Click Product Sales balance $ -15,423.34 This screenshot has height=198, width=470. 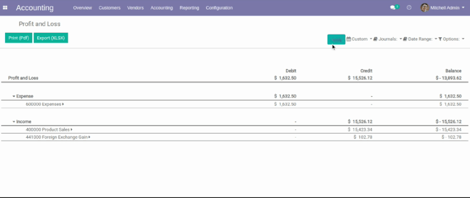(x=449, y=129)
